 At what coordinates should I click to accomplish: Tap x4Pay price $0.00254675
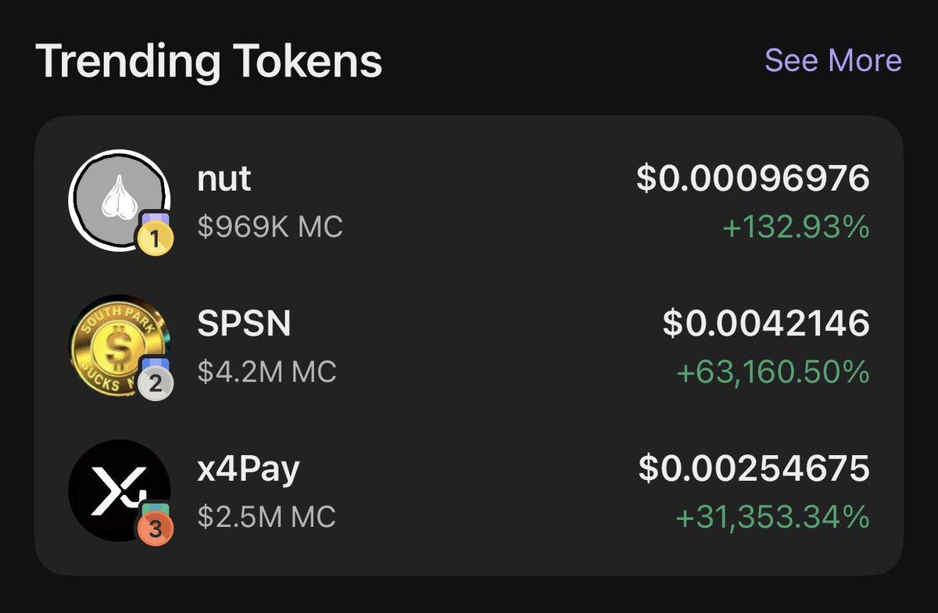(754, 469)
